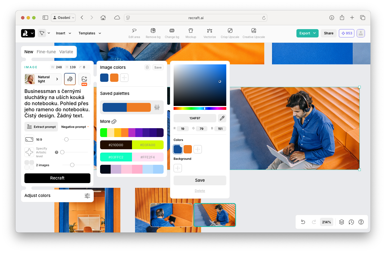The height and width of the screenshot is (253, 386).
Task: Toggle the Safari sidebar
Action: click(45, 18)
